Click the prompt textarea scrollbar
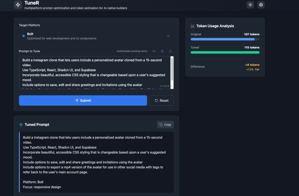This screenshot has height=196, width=299. point(172,72)
